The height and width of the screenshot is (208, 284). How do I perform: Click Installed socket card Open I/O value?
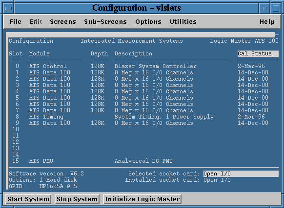217,180
